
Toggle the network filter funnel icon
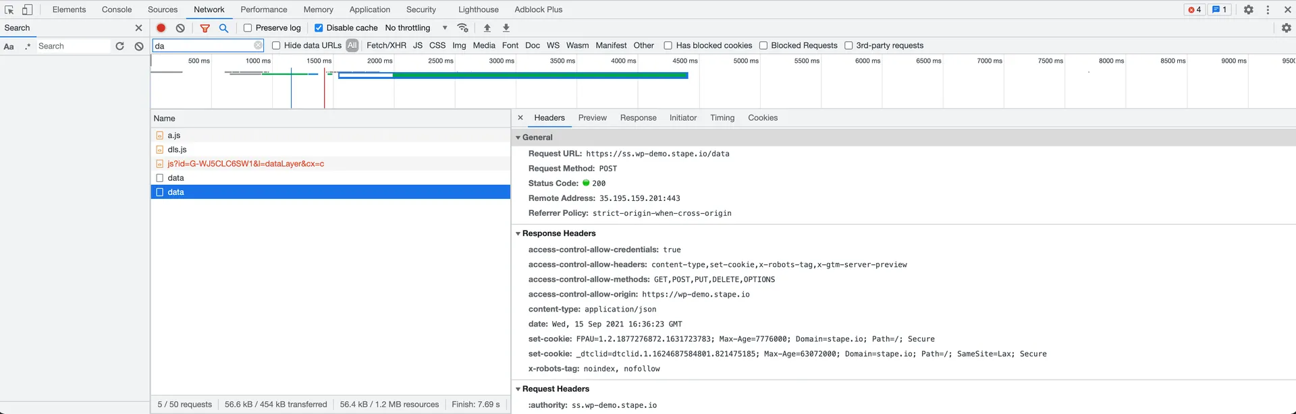205,28
